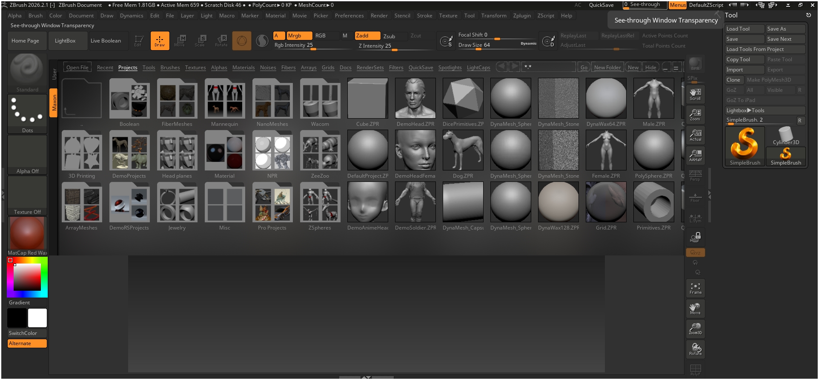
Task: Open the Transform menu
Action: click(x=494, y=16)
